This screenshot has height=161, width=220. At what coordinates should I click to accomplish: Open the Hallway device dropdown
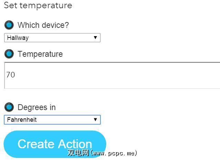point(52,38)
